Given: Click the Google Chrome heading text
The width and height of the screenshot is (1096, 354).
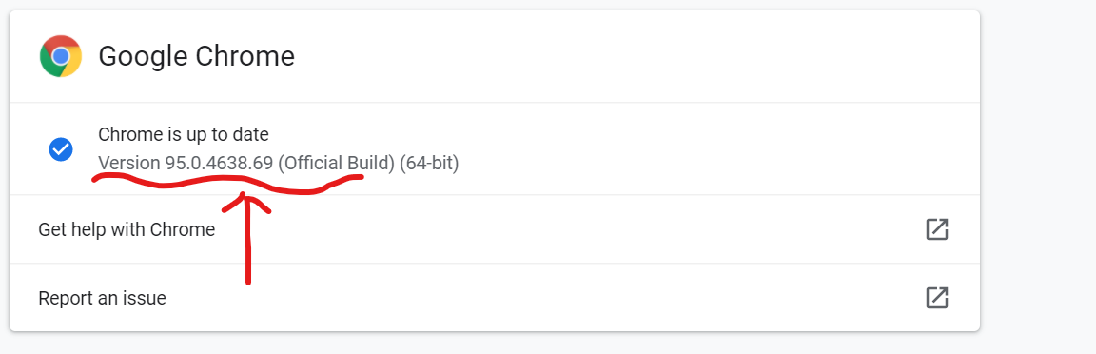Looking at the screenshot, I should point(196,56).
